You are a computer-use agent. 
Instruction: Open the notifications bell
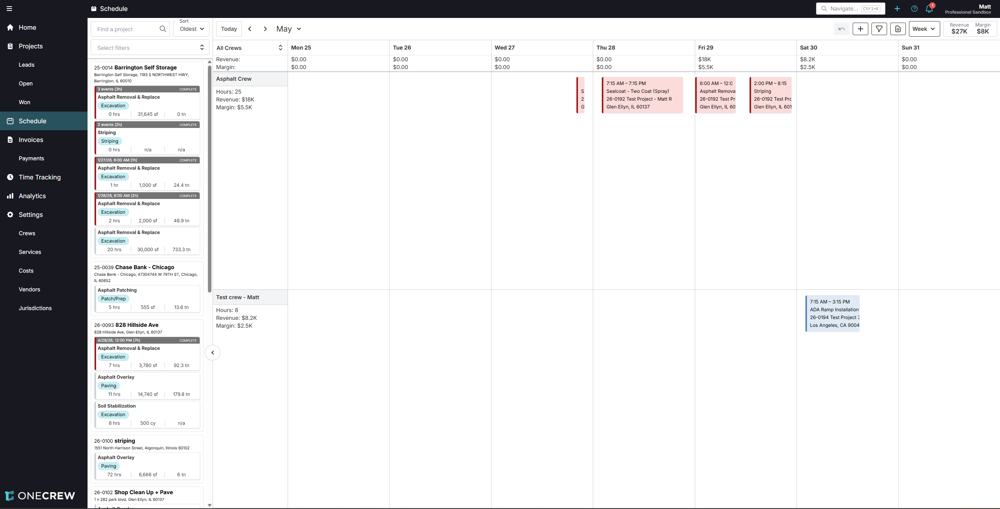pos(929,9)
